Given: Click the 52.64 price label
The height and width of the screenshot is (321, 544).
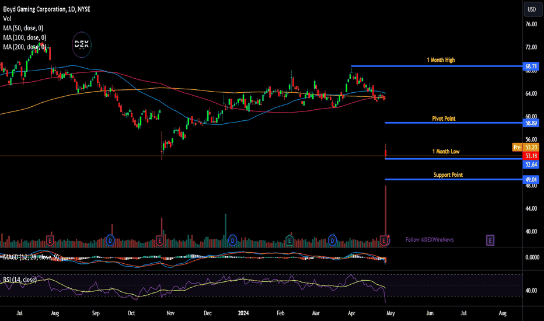Looking at the screenshot, I should coord(531,165).
